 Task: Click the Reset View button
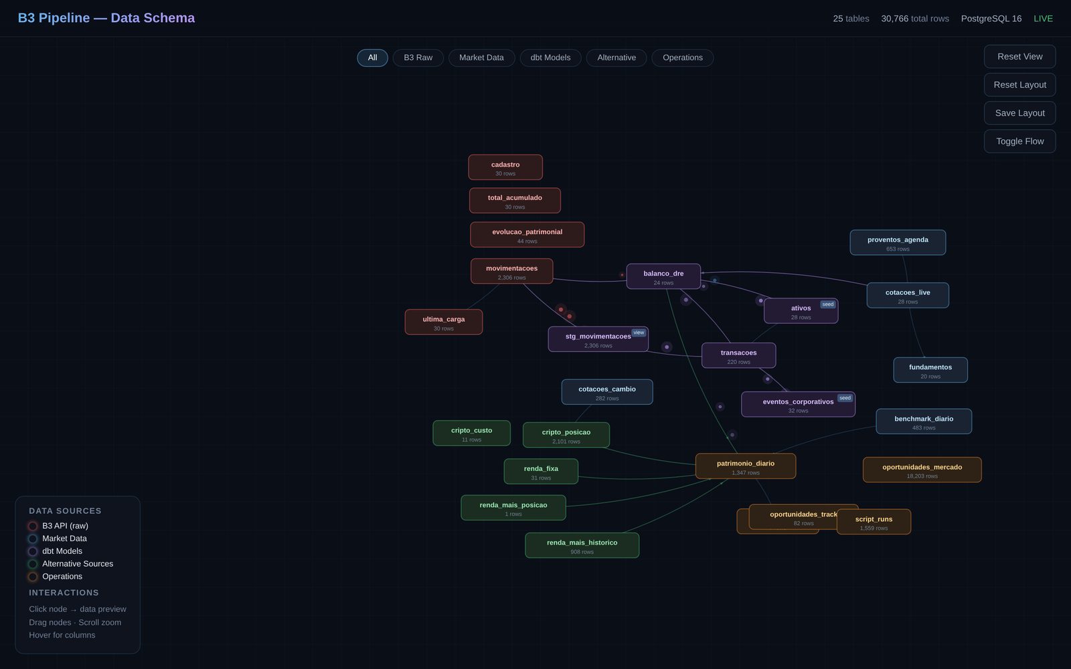coord(1019,56)
